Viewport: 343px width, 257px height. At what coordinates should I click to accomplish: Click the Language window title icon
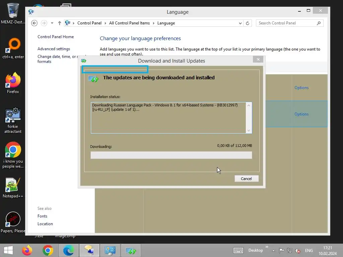click(31, 12)
